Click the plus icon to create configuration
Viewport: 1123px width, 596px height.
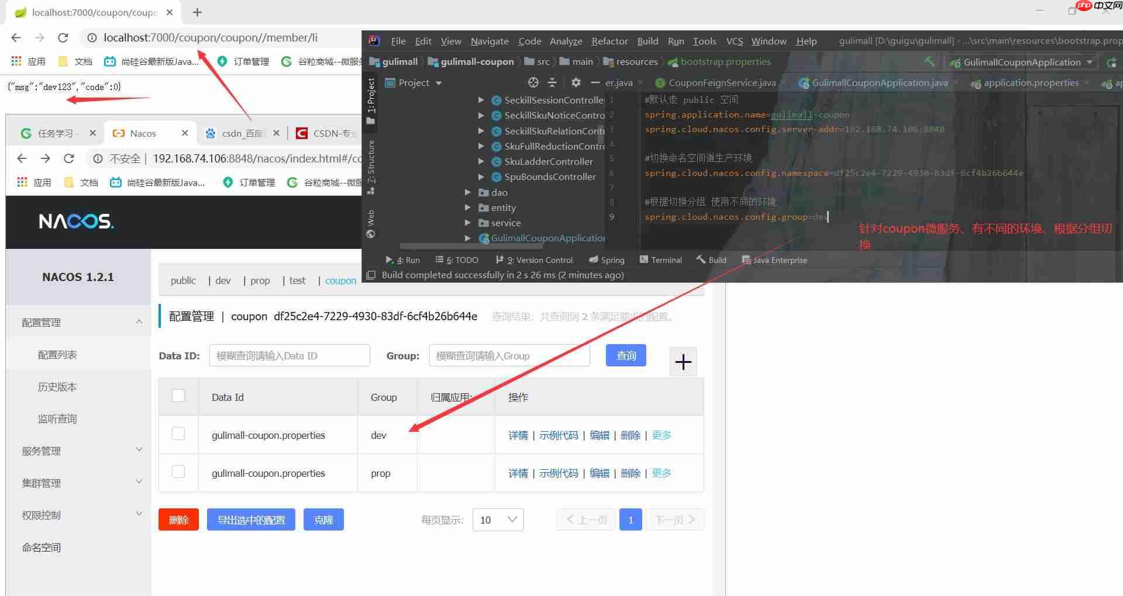point(683,362)
